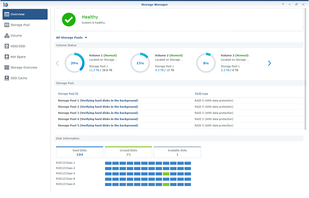Open Storage Pool in the sidebar
The image size is (309, 198).
click(x=25, y=25)
